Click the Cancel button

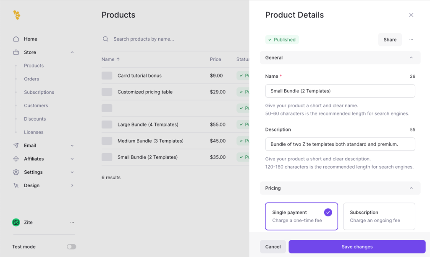point(273,247)
